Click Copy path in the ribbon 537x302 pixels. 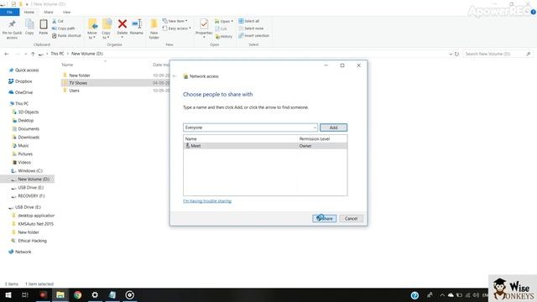click(64, 29)
